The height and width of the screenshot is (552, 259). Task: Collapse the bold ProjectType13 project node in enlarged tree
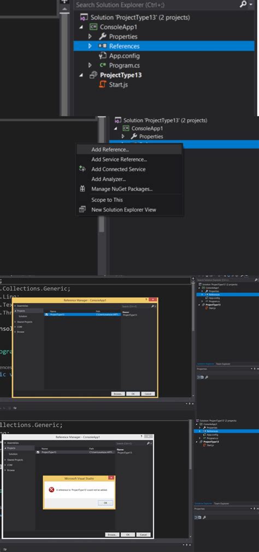click(x=82, y=75)
